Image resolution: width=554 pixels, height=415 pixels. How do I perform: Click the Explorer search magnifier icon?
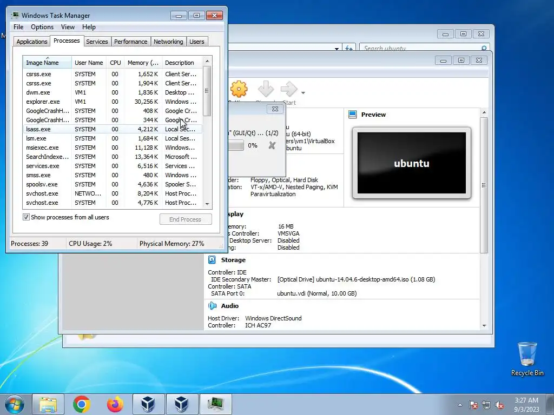click(484, 48)
